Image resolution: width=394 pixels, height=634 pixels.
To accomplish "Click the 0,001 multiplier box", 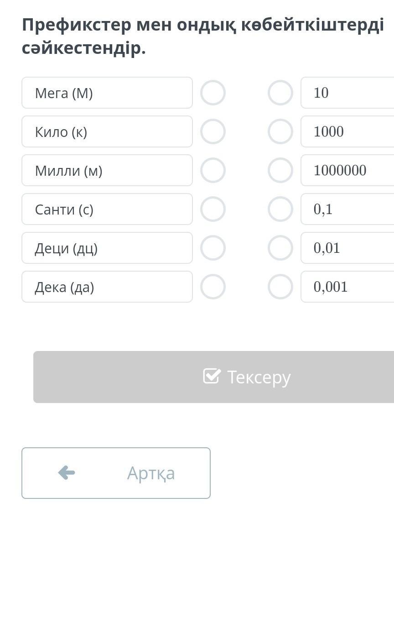I will point(347,287).
